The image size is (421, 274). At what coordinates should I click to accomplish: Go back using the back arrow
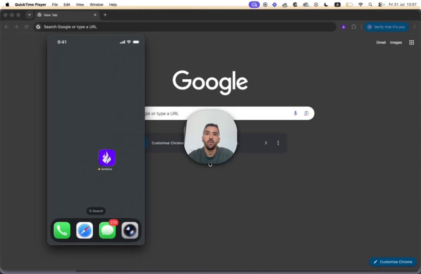click(x=6, y=27)
